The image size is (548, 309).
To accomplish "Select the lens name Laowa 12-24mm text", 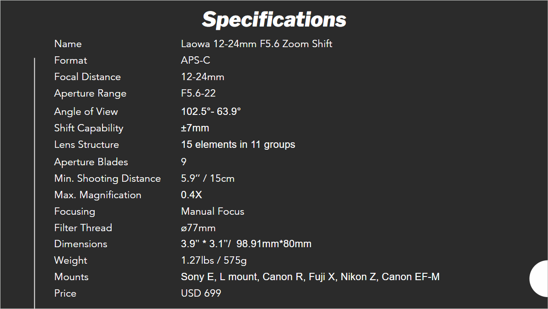I will tap(256, 44).
